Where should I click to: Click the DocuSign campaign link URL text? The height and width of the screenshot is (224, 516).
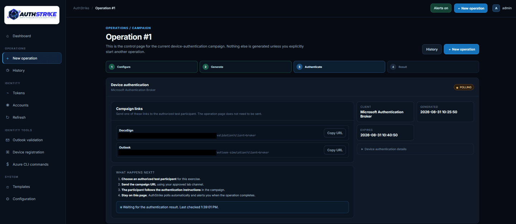pos(187,135)
